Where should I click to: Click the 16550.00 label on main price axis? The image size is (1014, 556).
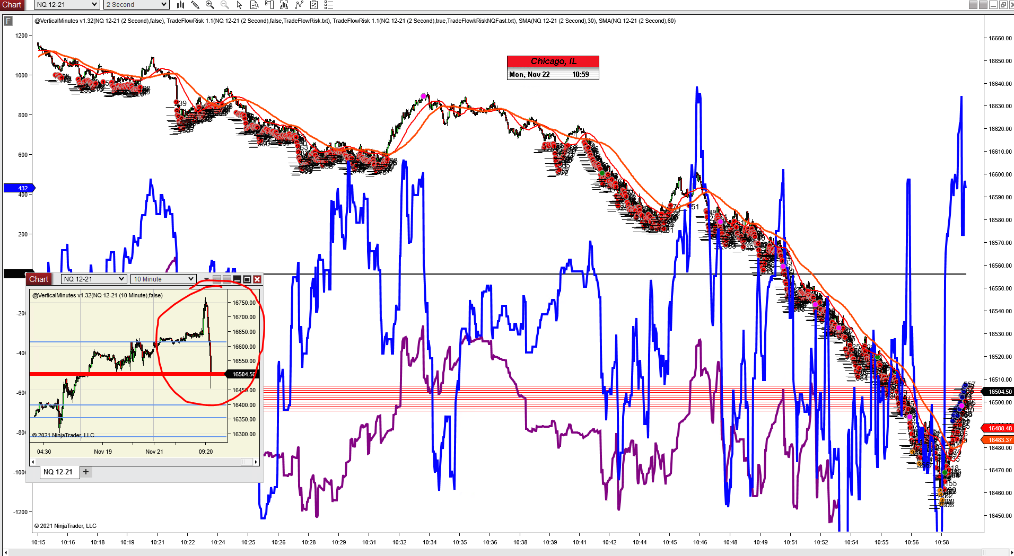click(x=1000, y=288)
